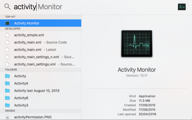This screenshot has width=192, height=120.
Task: Click the Spotlight magnifying glass icon
Action: point(7,7)
